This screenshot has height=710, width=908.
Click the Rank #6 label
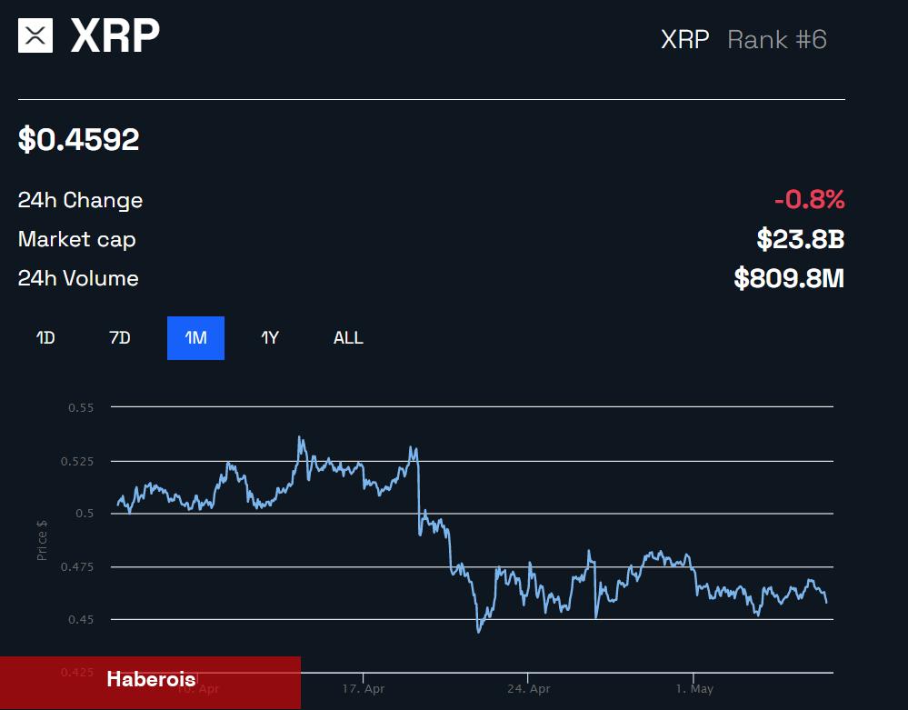[x=776, y=39]
